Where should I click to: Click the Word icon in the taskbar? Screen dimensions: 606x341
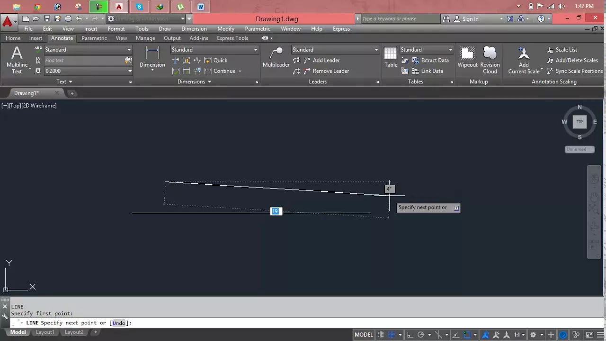pyautogui.click(x=201, y=7)
